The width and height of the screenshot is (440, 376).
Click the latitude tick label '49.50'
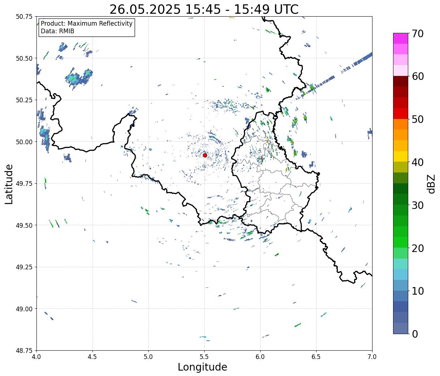click(x=24, y=225)
